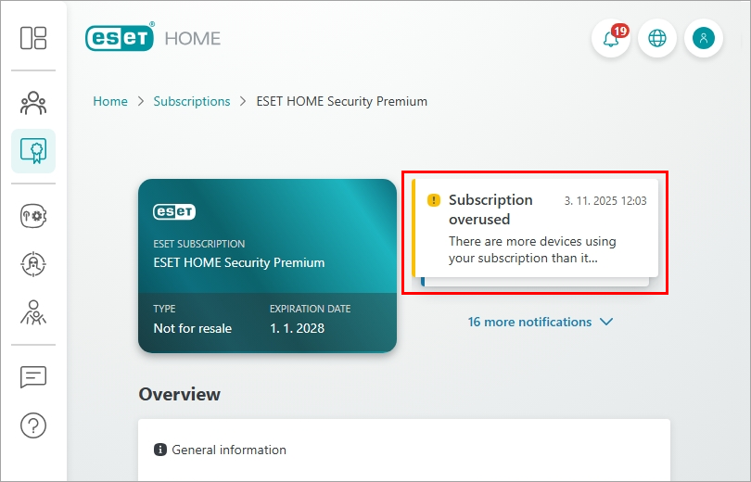Open the dashboard icon in the sidebar
Screen dimensions: 751x482
[x=33, y=38]
